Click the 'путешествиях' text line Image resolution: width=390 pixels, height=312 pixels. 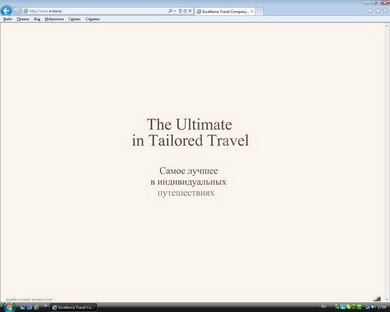click(x=186, y=193)
